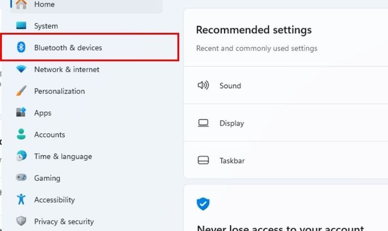
Task: Open the Display recommended setting
Action: (x=231, y=124)
